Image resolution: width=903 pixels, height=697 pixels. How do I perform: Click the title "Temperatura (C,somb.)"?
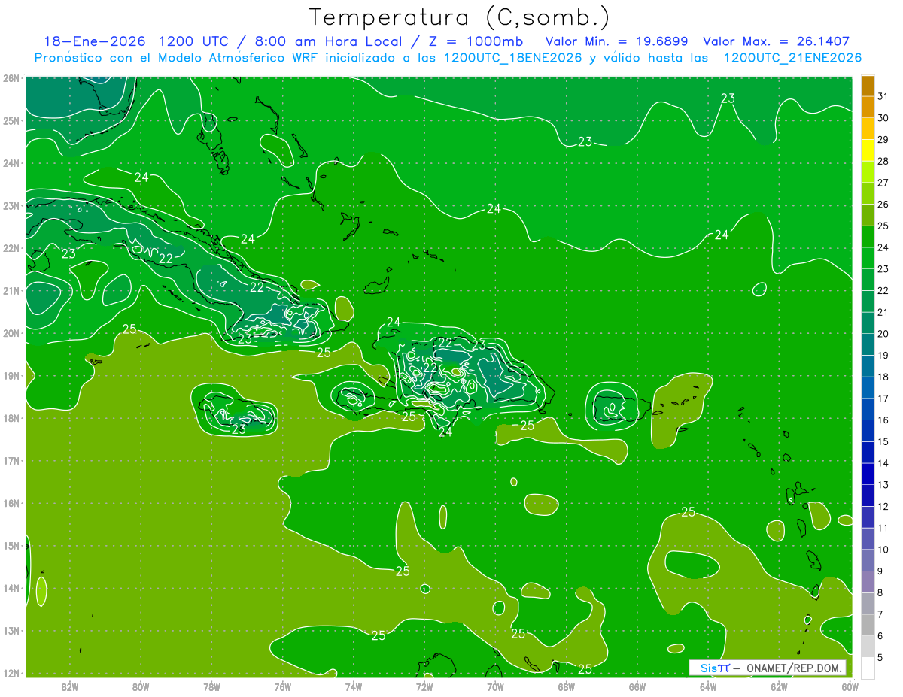[x=459, y=17]
